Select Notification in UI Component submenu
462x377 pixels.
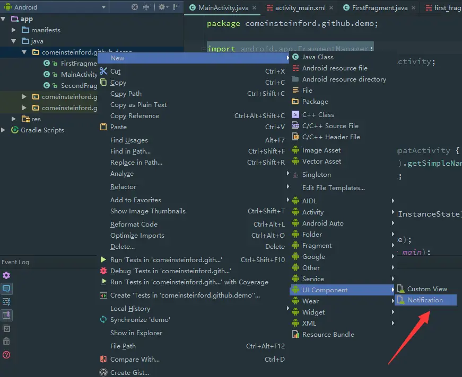[425, 300]
